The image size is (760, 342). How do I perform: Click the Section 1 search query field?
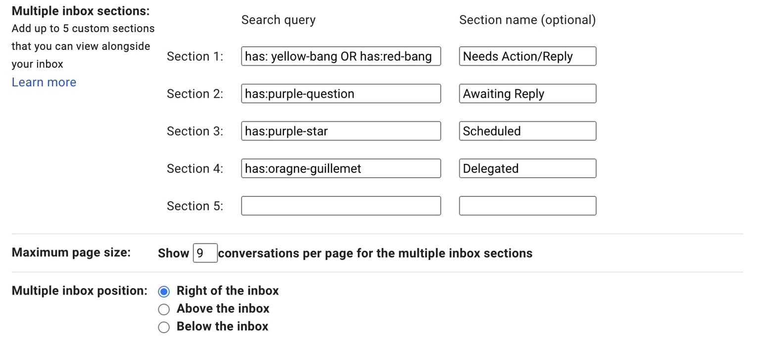[x=341, y=56]
